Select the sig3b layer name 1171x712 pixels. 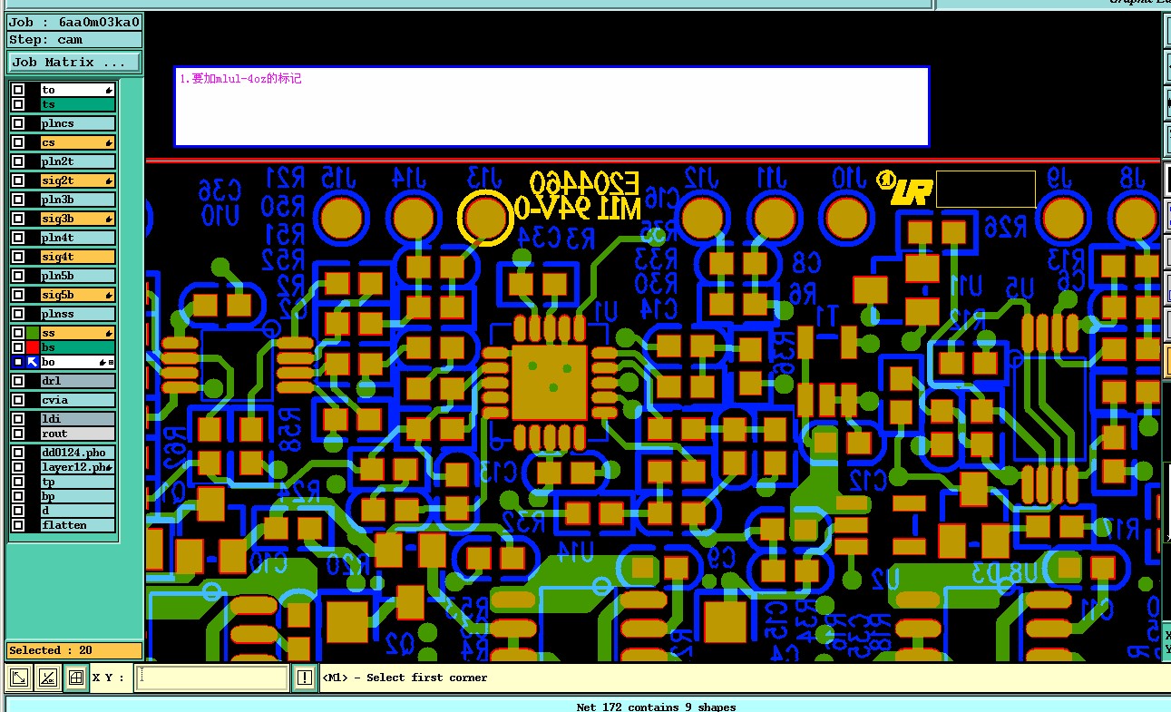coord(78,219)
